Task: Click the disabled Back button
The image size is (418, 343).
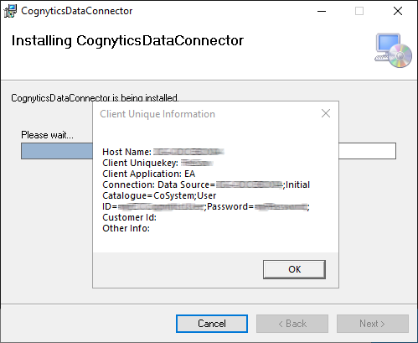Action: pos(292,324)
